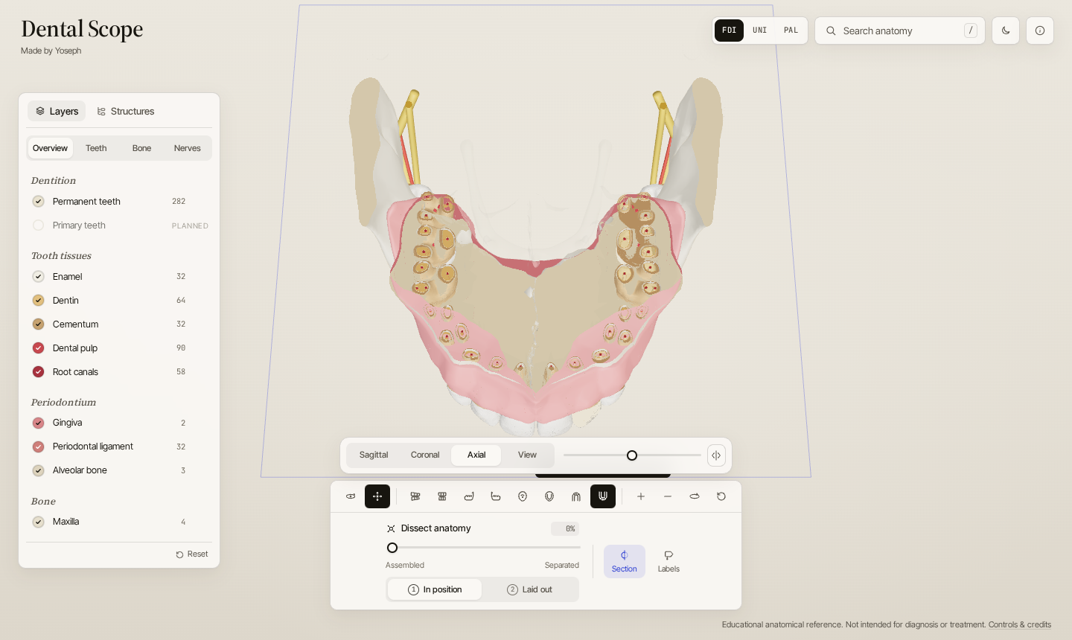
Task: Toggle the Dental pulp layer checkbox
Action: click(39, 348)
